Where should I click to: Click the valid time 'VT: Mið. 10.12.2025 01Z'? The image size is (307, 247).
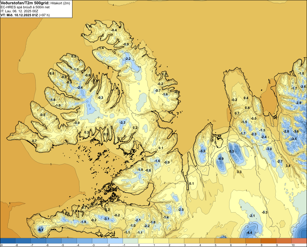point(19,15)
